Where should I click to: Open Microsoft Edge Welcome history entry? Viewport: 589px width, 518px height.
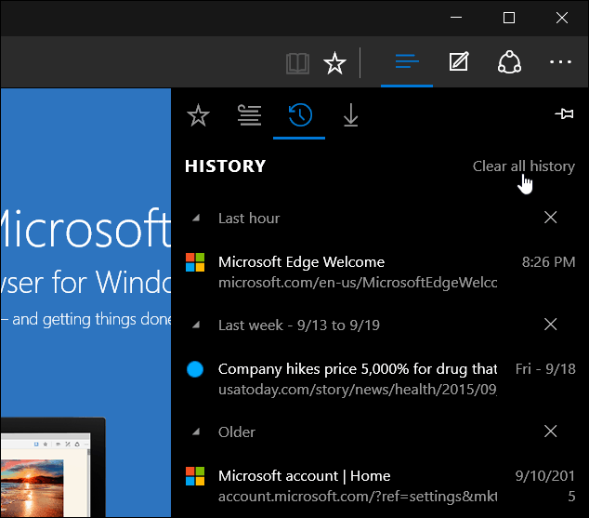(380, 272)
